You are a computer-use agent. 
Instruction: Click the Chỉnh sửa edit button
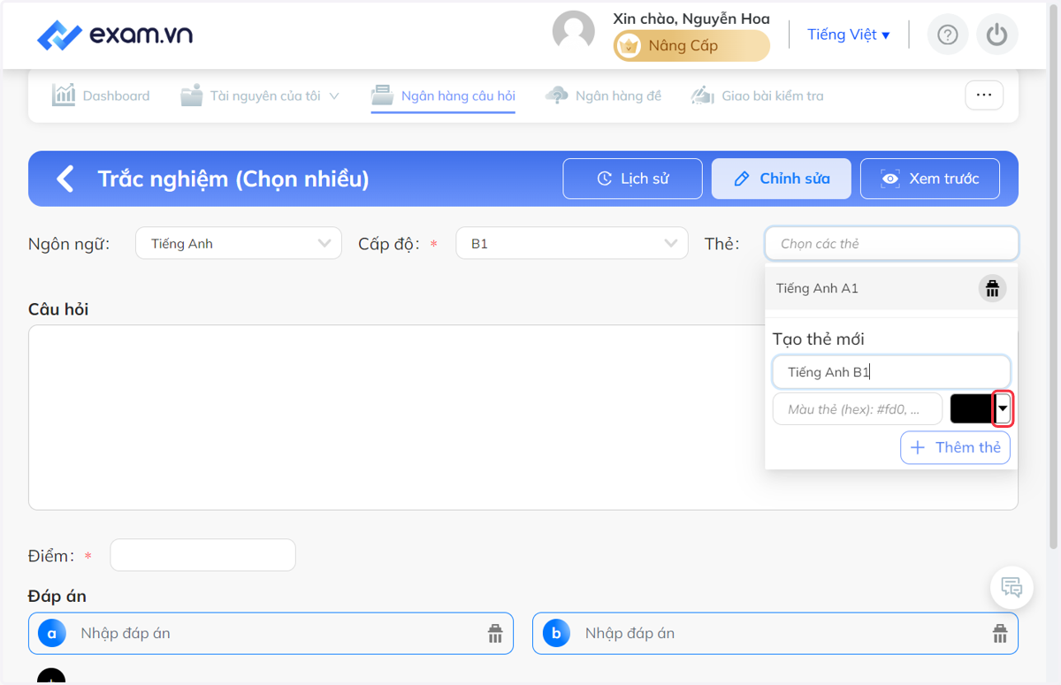click(x=782, y=179)
